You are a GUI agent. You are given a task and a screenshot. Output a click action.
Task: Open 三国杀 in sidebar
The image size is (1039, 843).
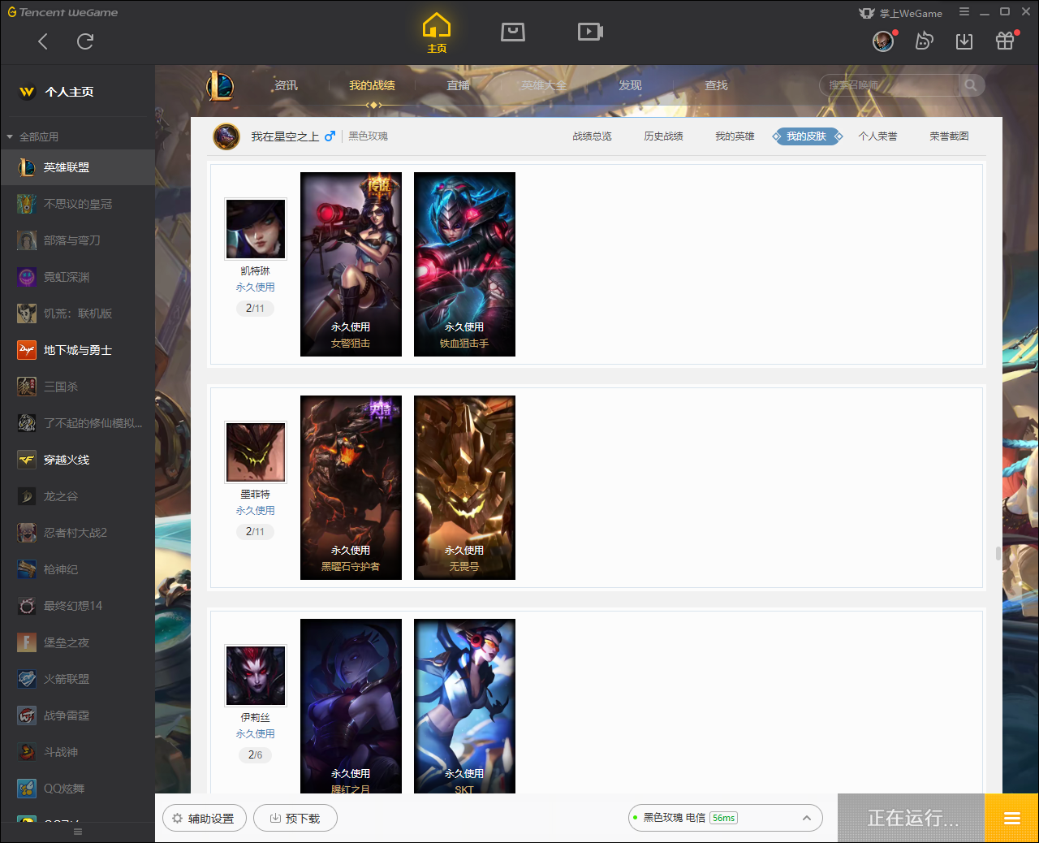pos(77,387)
